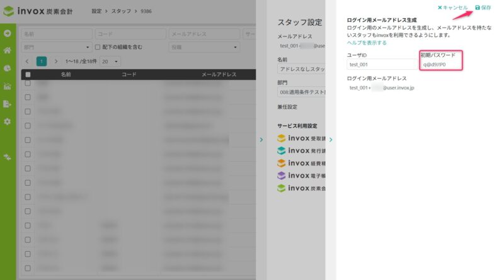
Task: Click the 1~18 /全18件 count text
Action: coord(81,61)
